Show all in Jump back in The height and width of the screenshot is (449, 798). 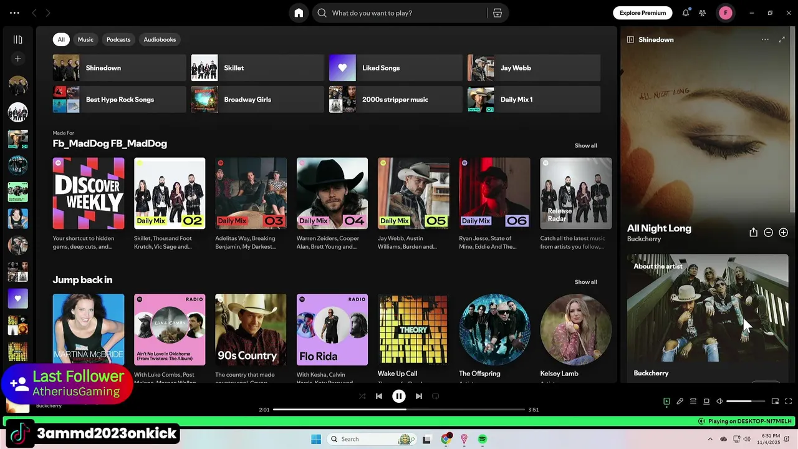tap(585, 282)
